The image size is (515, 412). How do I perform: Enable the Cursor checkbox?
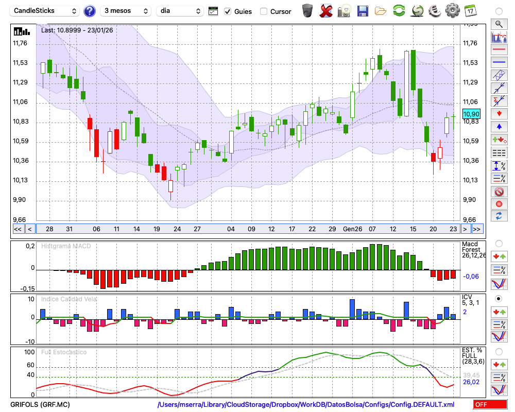[264, 11]
